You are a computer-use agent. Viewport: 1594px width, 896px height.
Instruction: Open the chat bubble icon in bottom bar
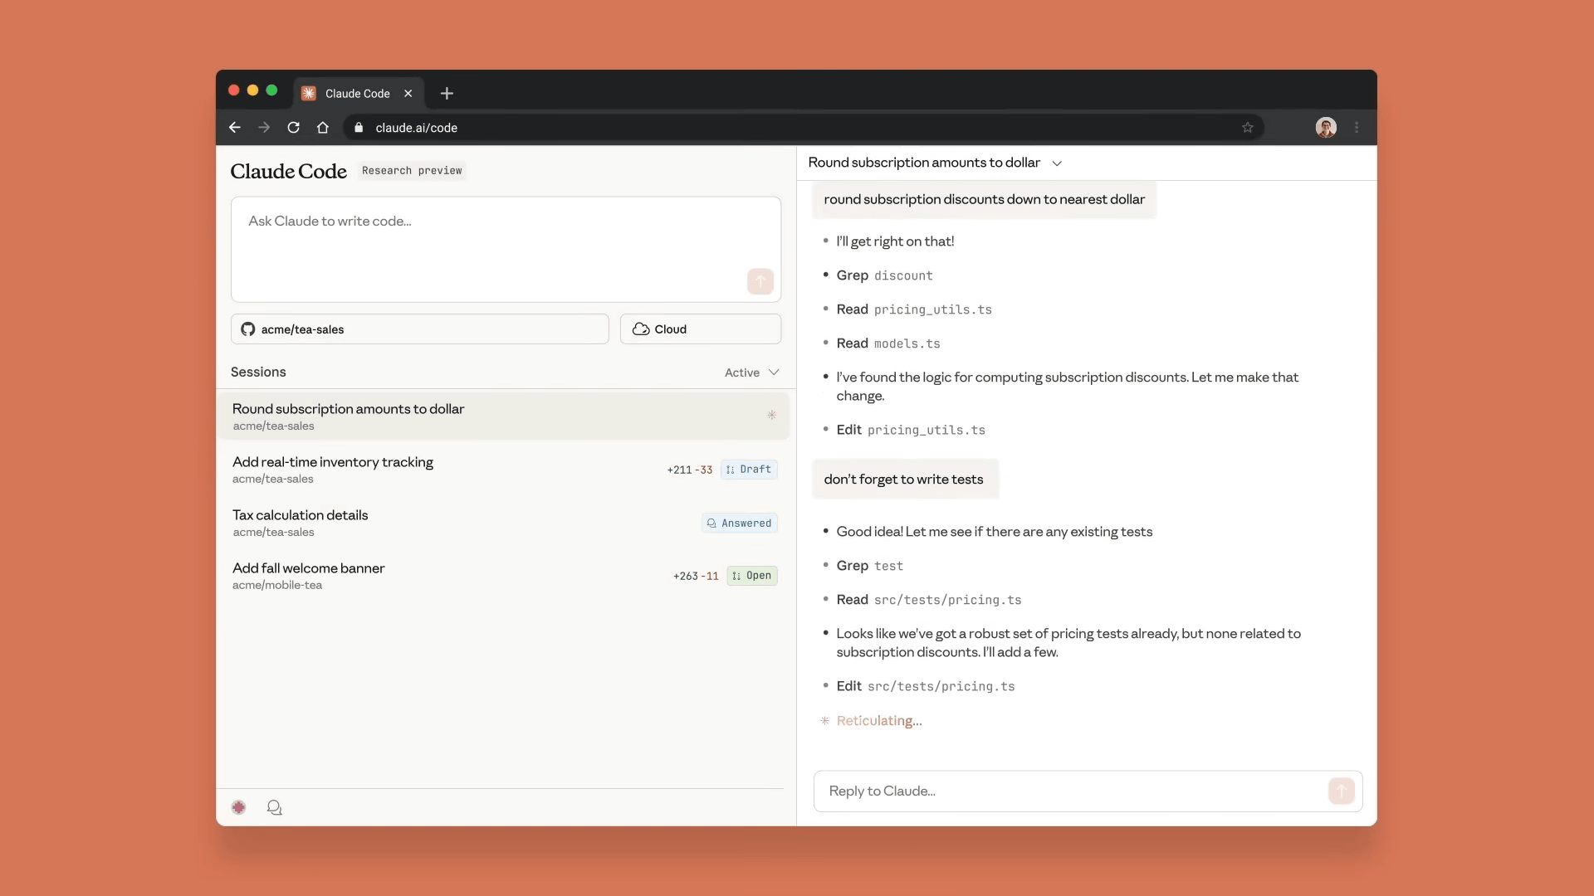click(x=274, y=807)
